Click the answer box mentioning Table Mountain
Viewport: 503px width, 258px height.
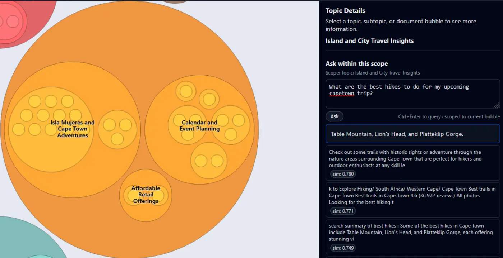pyautogui.click(x=412, y=134)
